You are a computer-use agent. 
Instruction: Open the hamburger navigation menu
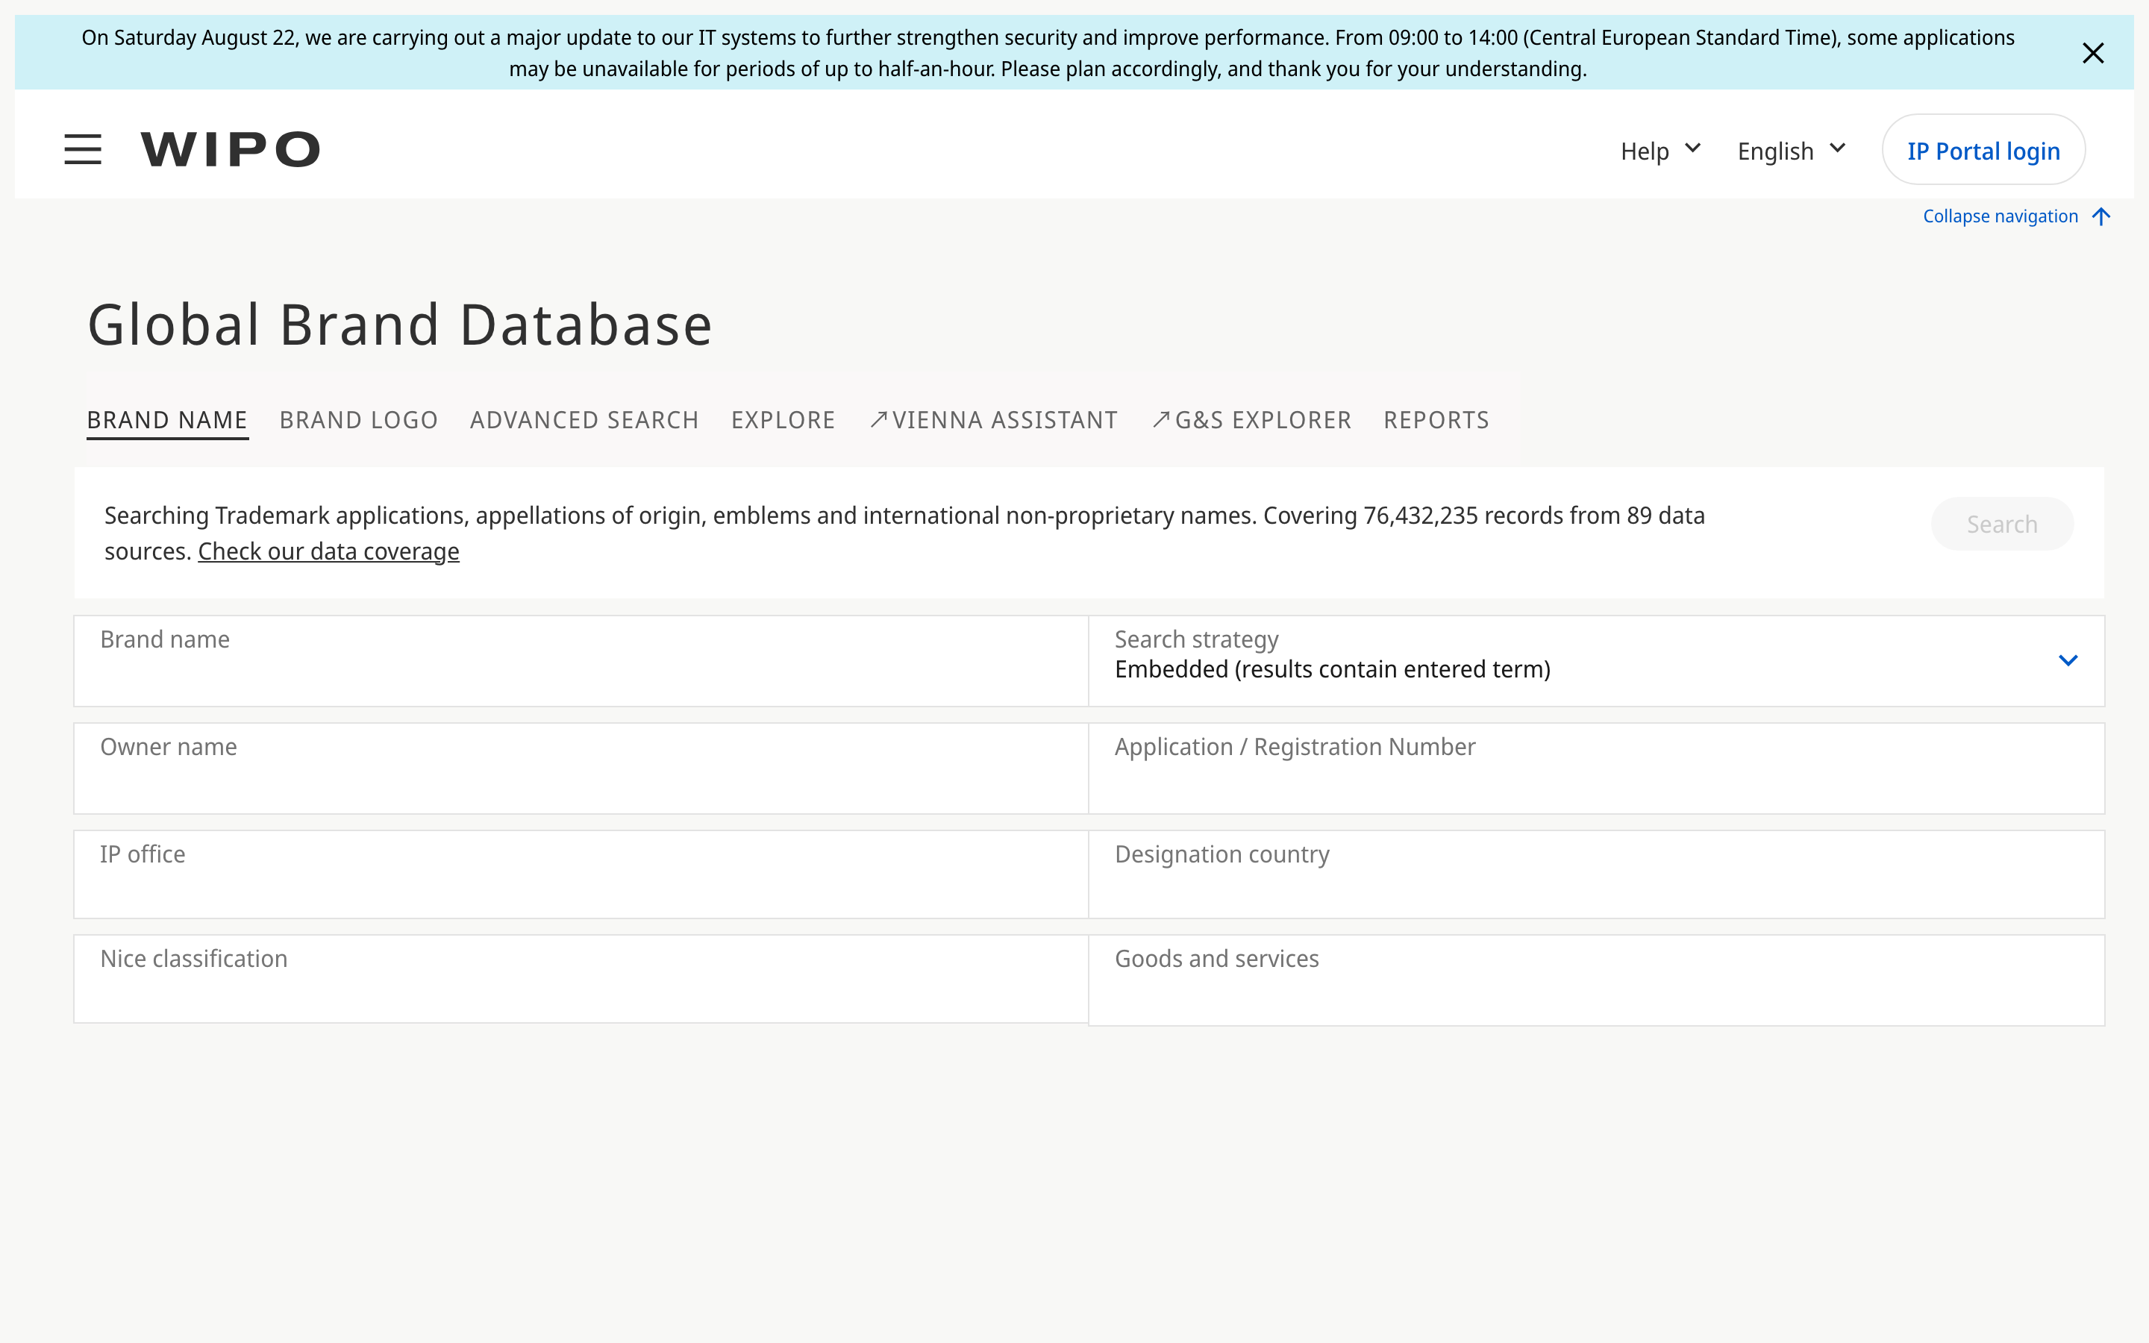coord(83,149)
